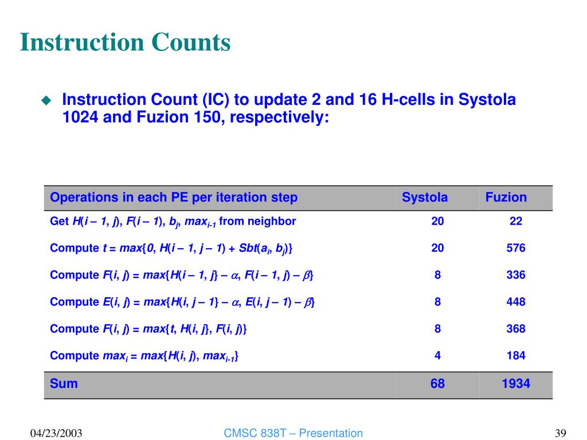Image resolution: width=587 pixels, height=440 pixels.
Task: Click Fuzion value '336'
Action: click(516, 275)
